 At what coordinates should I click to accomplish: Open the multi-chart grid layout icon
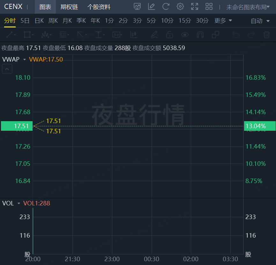coord(209,7)
